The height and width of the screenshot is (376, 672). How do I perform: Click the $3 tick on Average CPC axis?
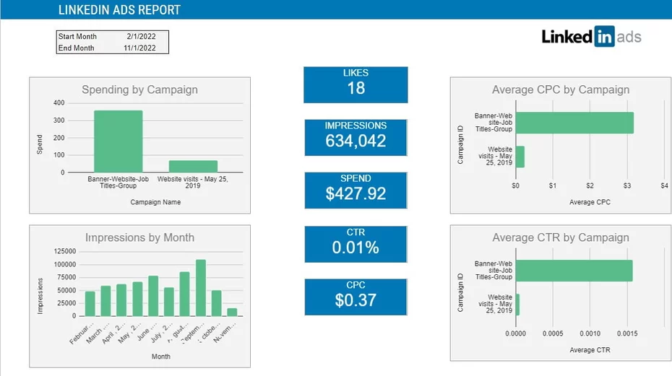coord(627,186)
